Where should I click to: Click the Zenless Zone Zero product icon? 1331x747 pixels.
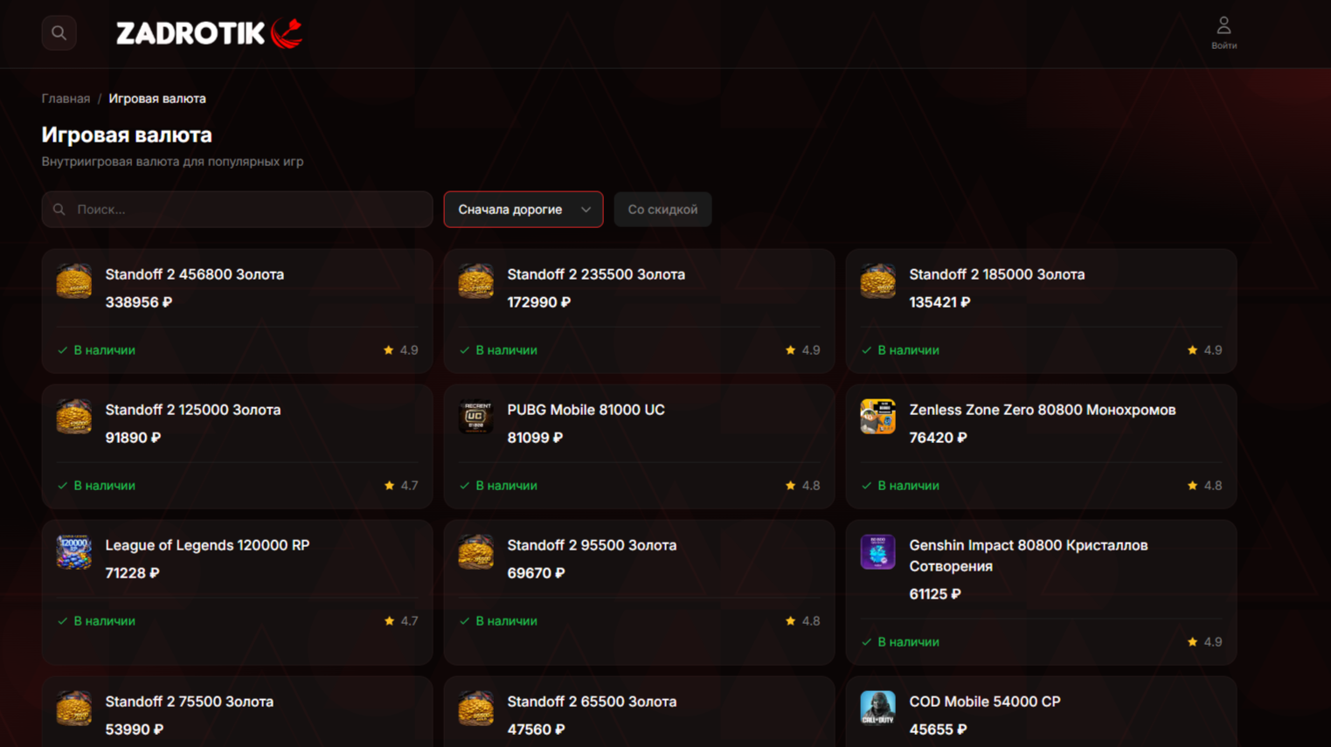coord(877,417)
